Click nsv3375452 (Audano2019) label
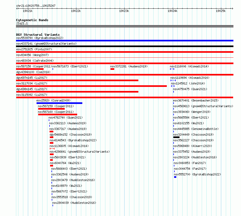The width and height of the screenshot is (241, 216). point(192,152)
